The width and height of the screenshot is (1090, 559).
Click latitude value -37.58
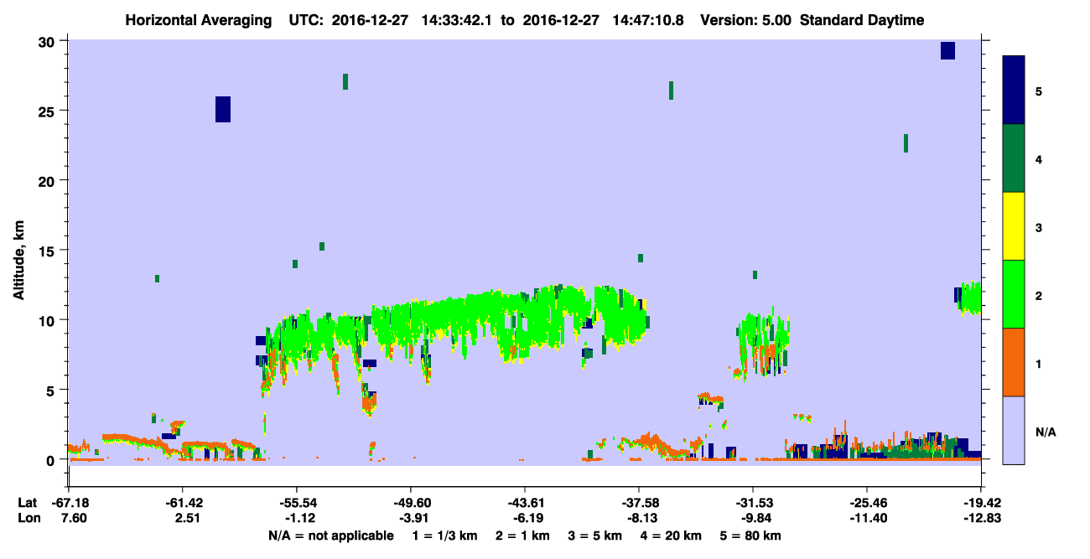pos(638,502)
